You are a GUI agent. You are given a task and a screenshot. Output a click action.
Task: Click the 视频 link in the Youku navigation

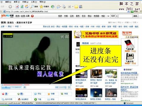(x=60, y=16)
